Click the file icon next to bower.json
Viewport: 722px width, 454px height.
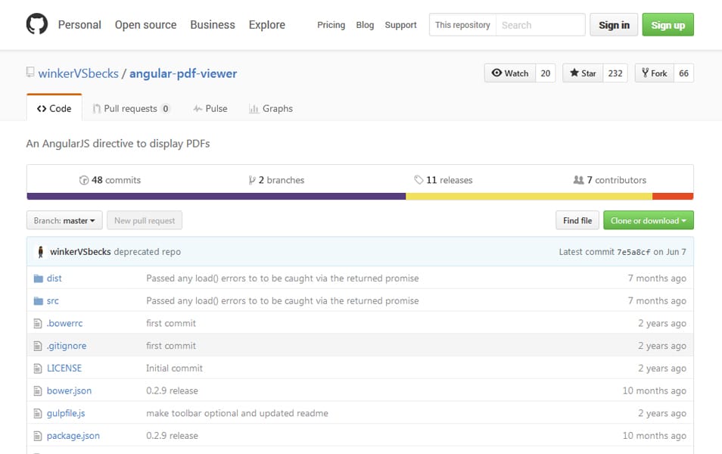pyautogui.click(x=38, y=391)
